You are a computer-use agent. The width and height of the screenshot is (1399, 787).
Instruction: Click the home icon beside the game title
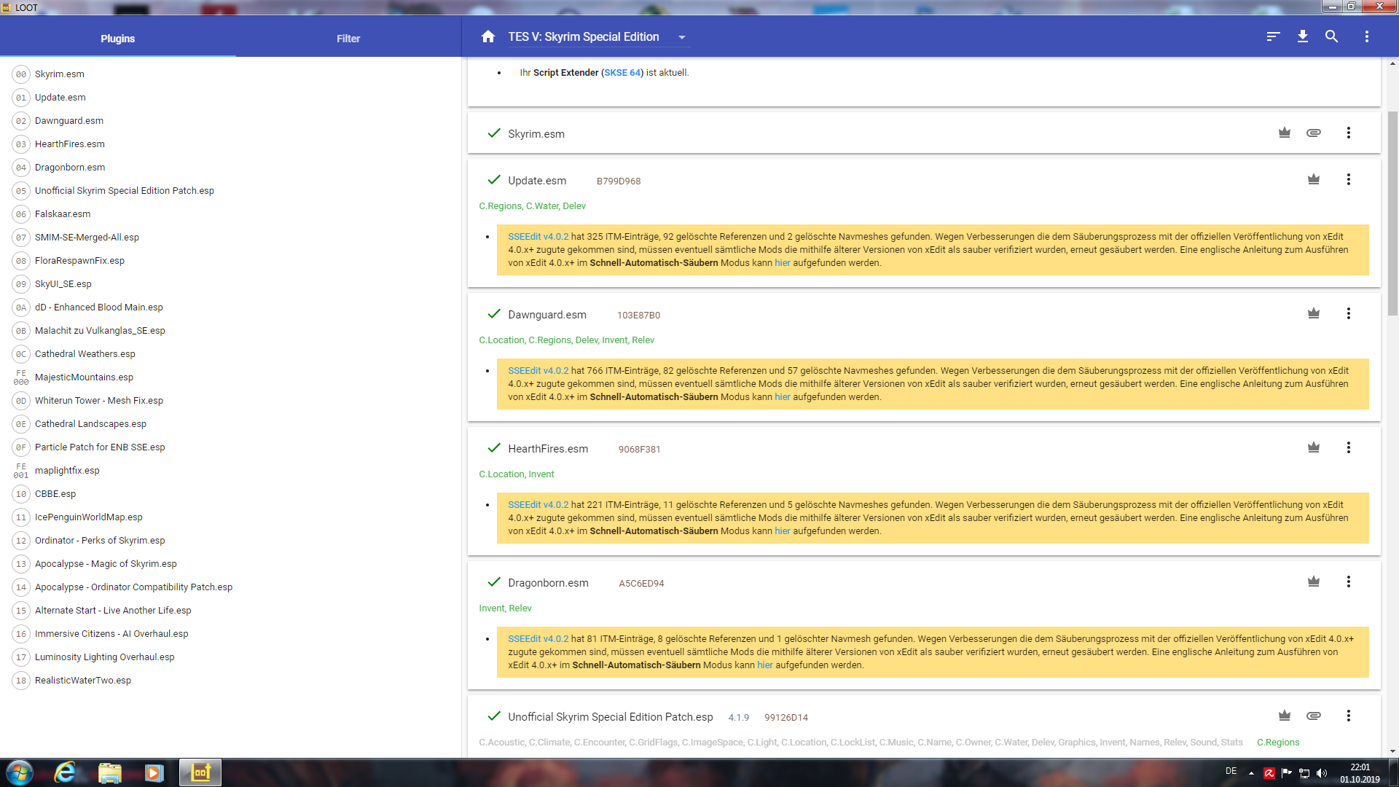488,36
